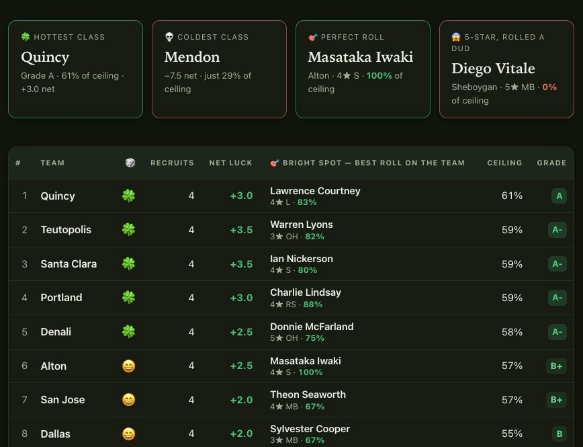Image resolution: width=583 pixels, height=447 pixels.
Task: Click the target icon in Bright Spot header
Action: coord(275,163)
